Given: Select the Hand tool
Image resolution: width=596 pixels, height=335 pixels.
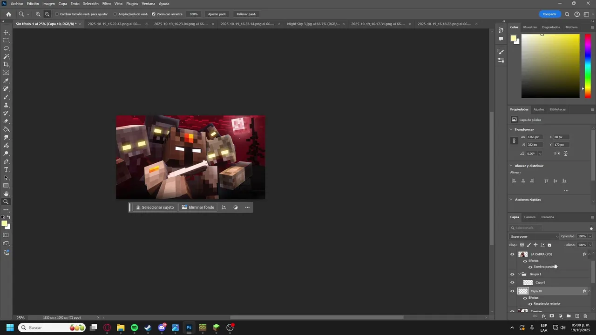Looking at the screenshot, I should [6, 194].
